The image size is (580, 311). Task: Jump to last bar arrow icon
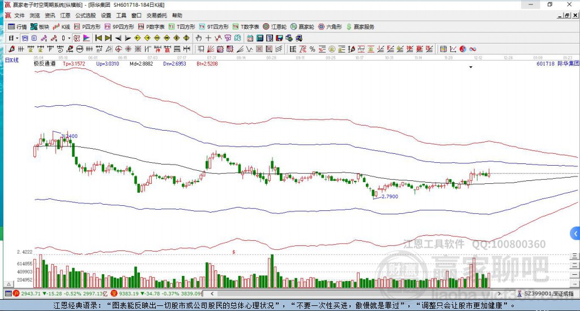tap(108, 38)
